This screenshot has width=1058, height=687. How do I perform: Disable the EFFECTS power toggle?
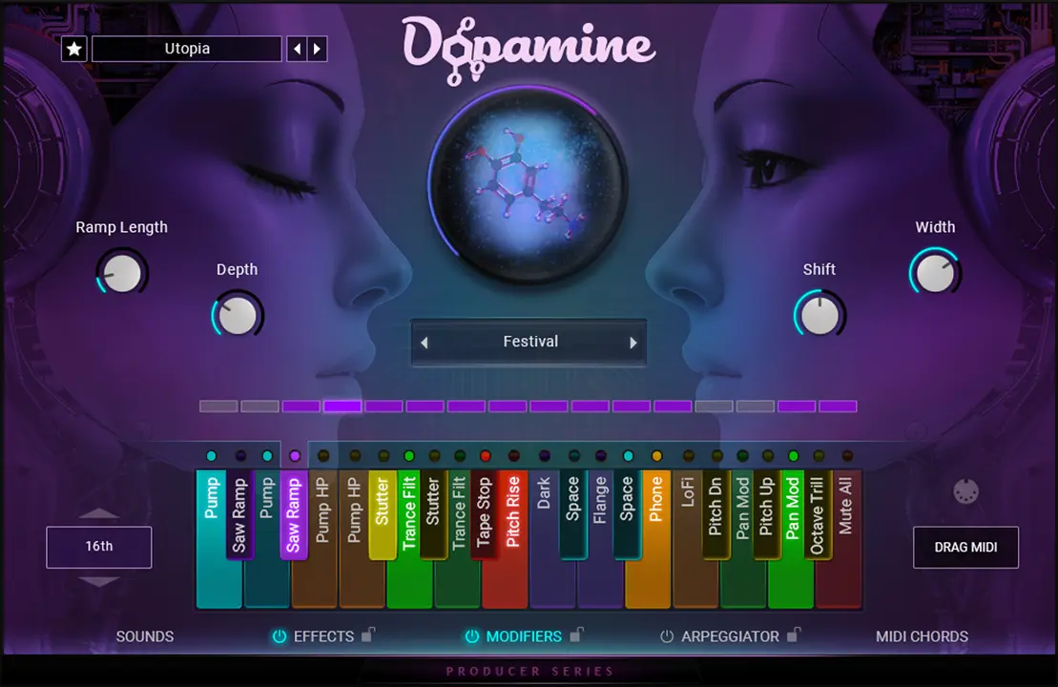(x=280, y=636)
